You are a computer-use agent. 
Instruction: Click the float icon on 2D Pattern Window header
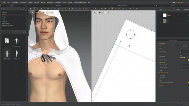pyautogui.click(x=155, y=6)
